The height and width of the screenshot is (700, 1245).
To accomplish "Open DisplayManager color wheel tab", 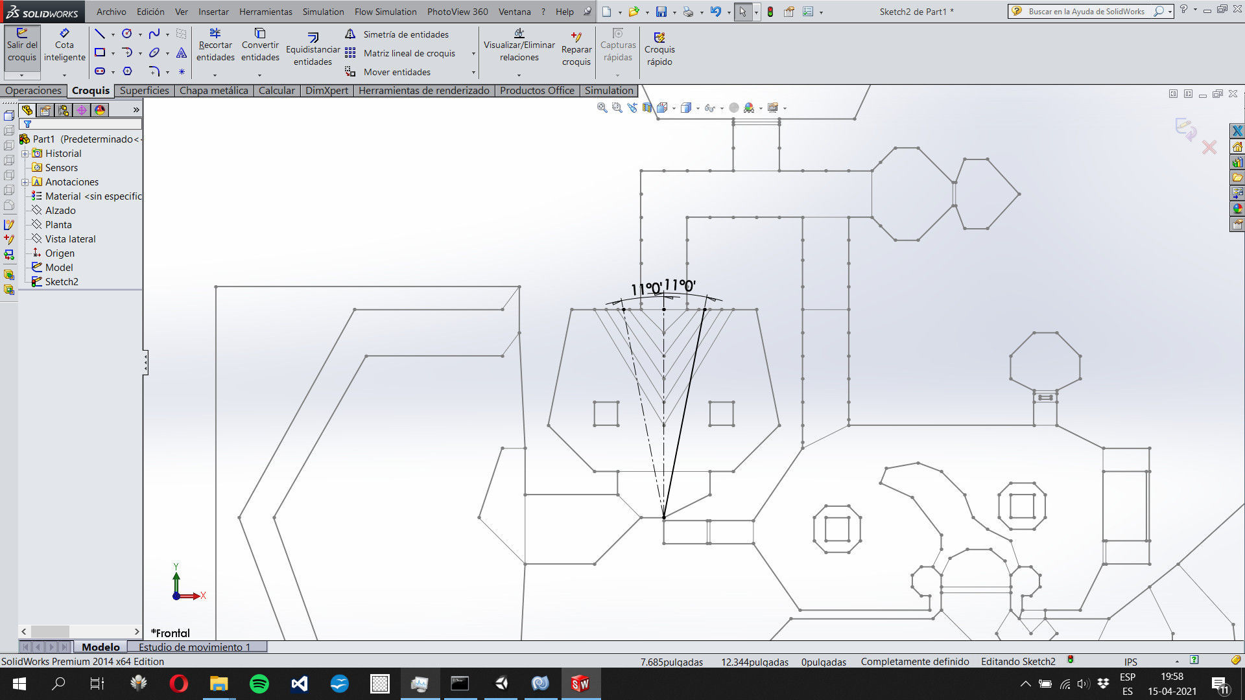I will tap(100, 110).
